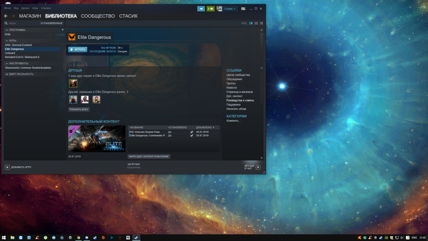This screenshot has height=241, width=428.
Task: Open the Руководства и советы link
Action: [240, 100]
